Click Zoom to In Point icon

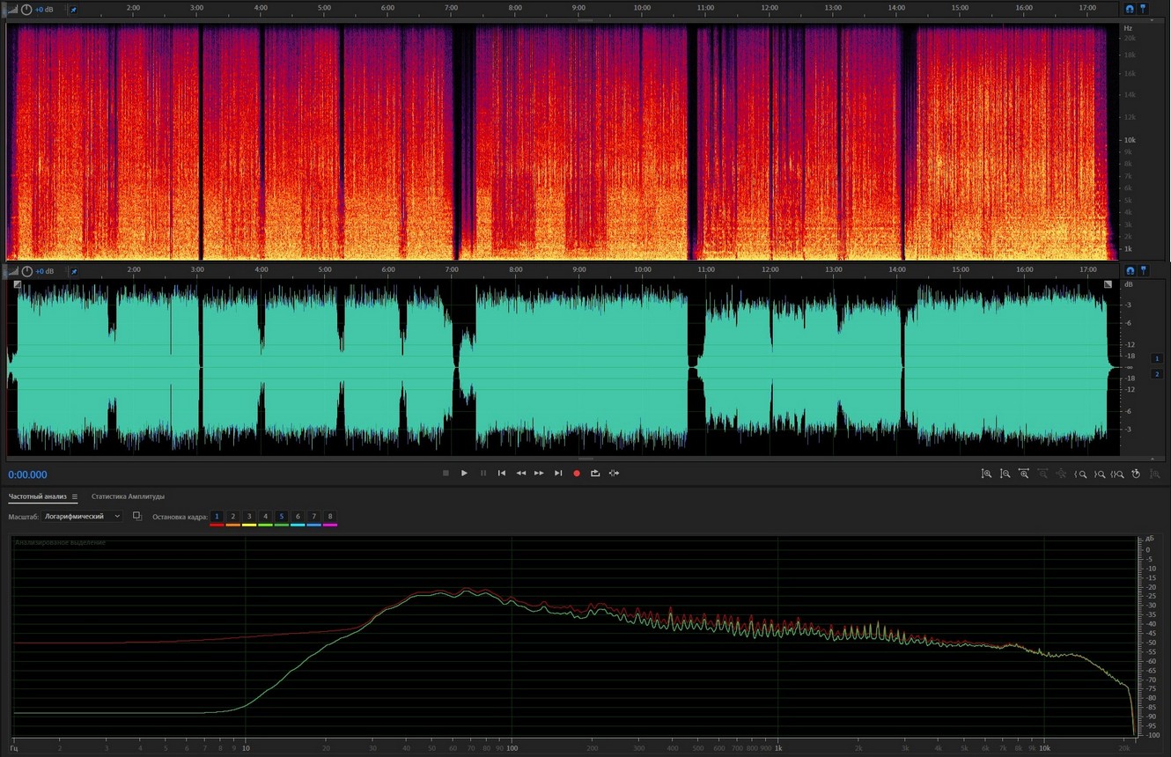1080,474
